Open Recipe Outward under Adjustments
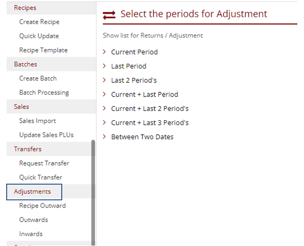 point(42,206)
